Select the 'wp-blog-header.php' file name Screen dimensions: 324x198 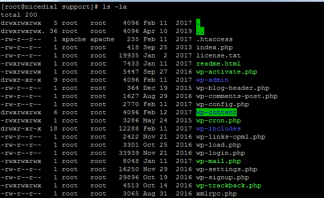point(233,88)
